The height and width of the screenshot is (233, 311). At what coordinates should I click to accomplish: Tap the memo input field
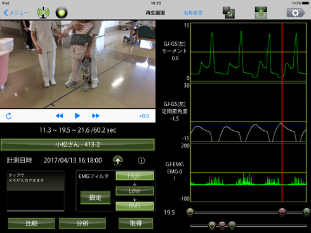point(36,191)
